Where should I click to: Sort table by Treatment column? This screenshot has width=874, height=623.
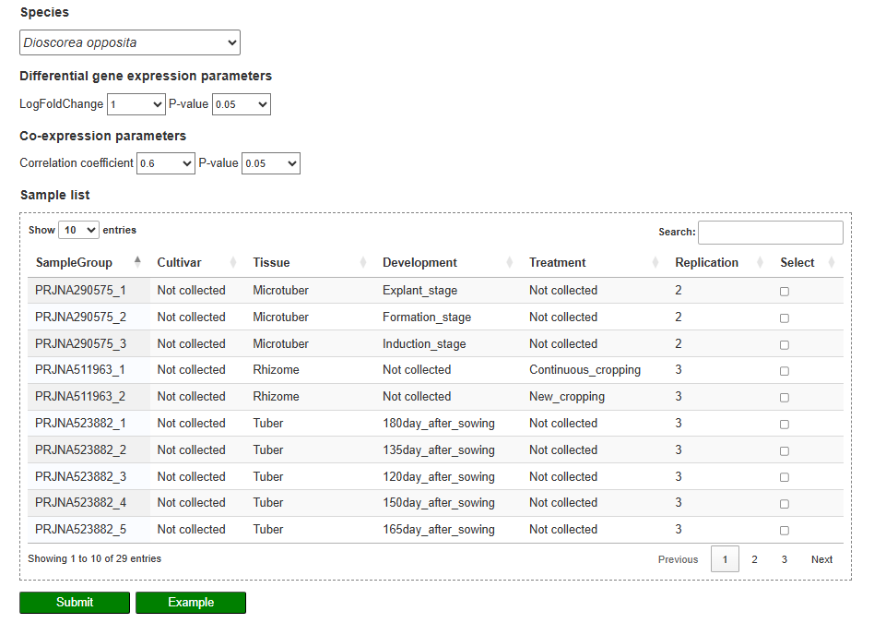coord(557,263)
